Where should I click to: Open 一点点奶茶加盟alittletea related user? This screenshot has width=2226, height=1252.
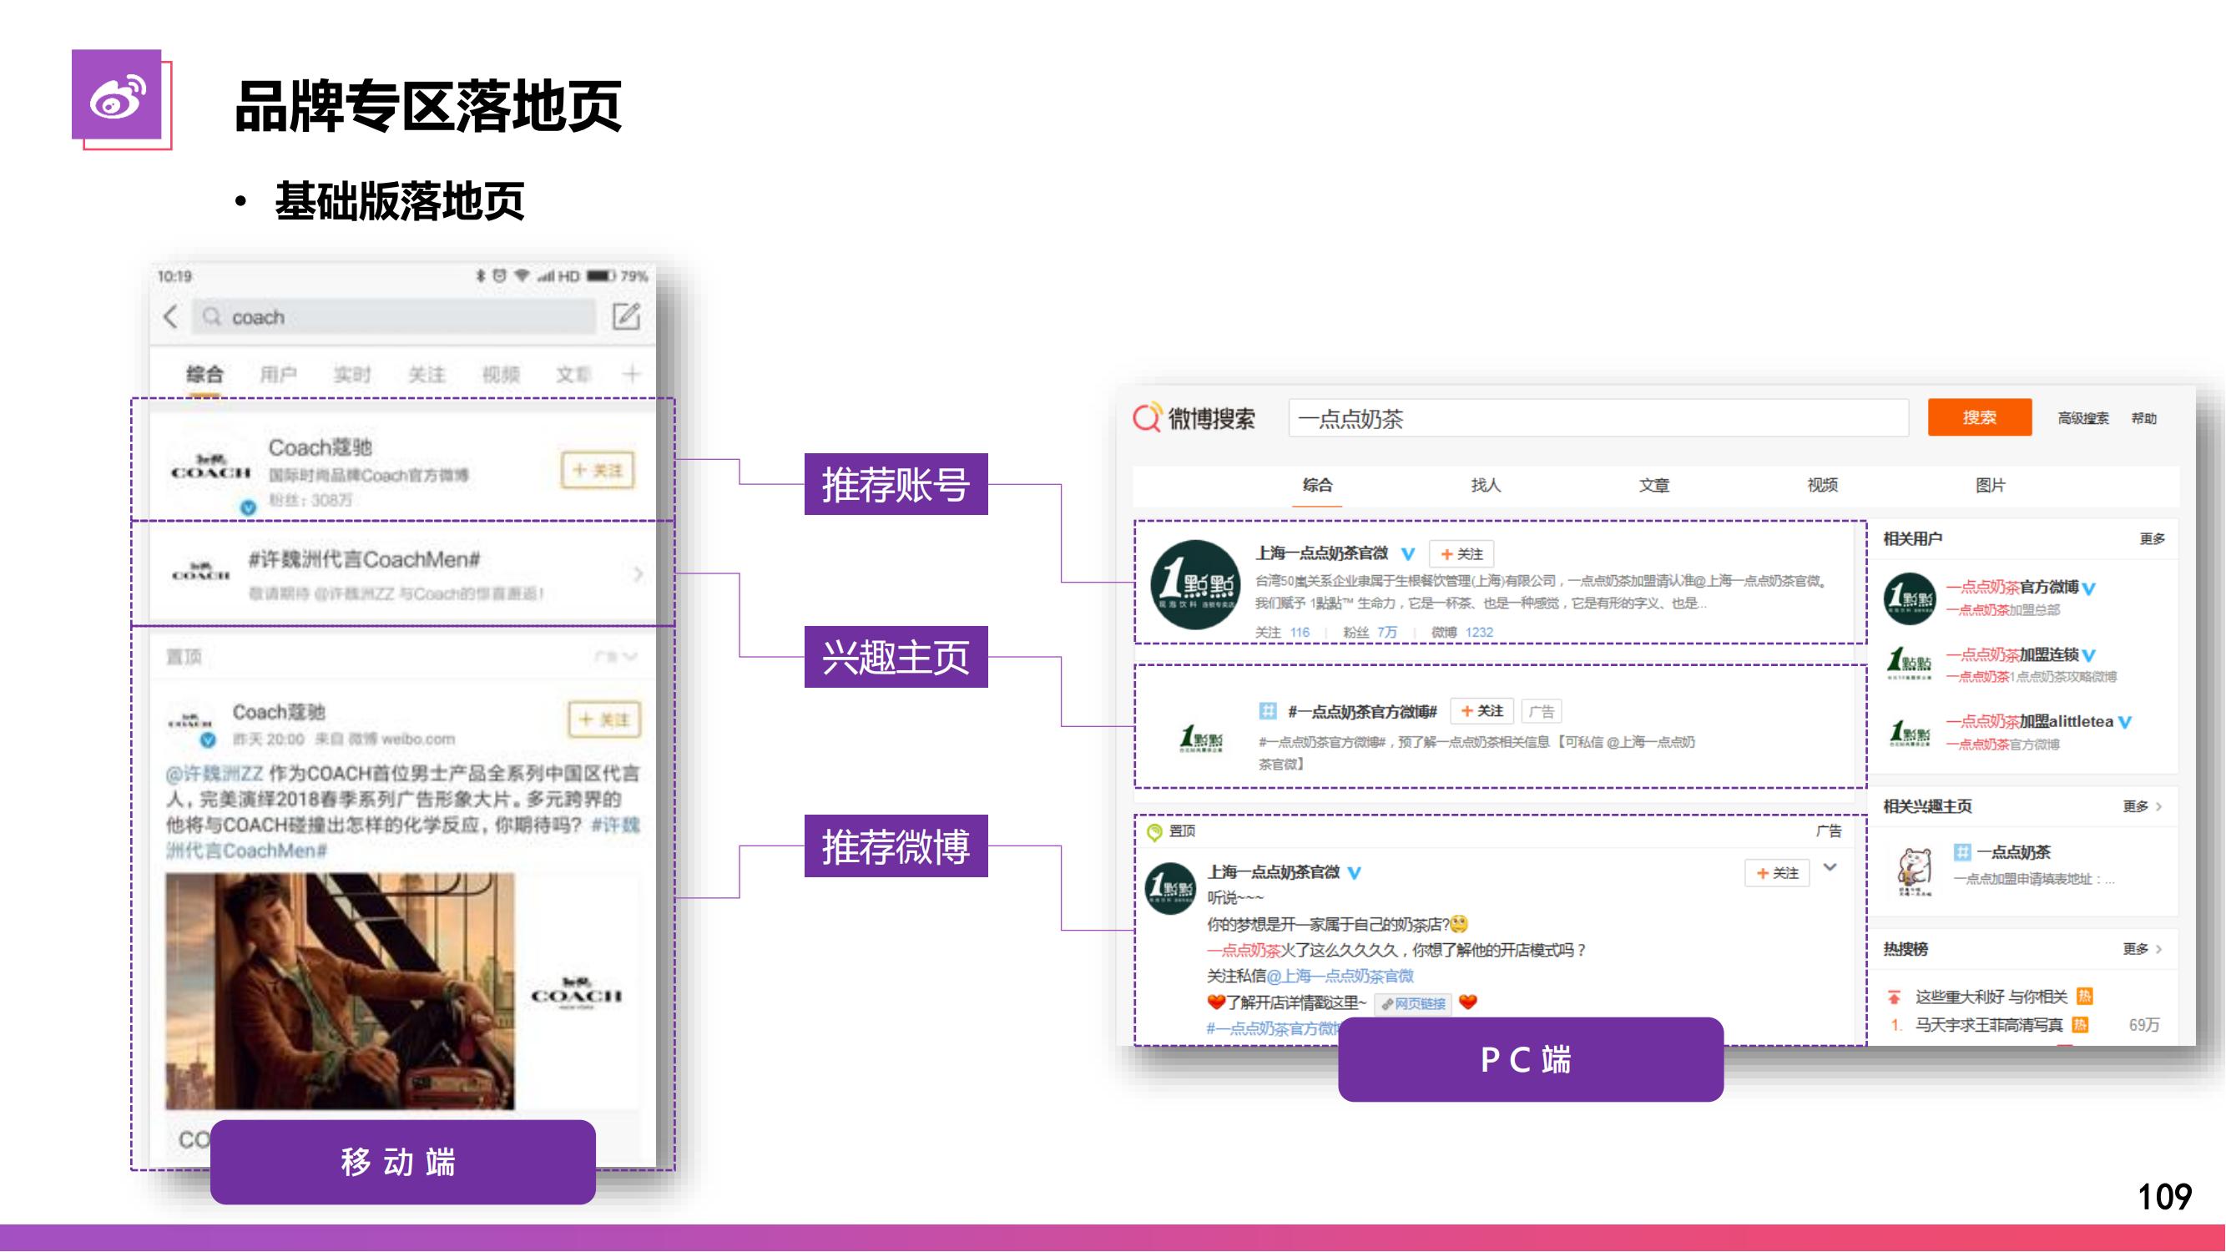[x=2029, y=721]
